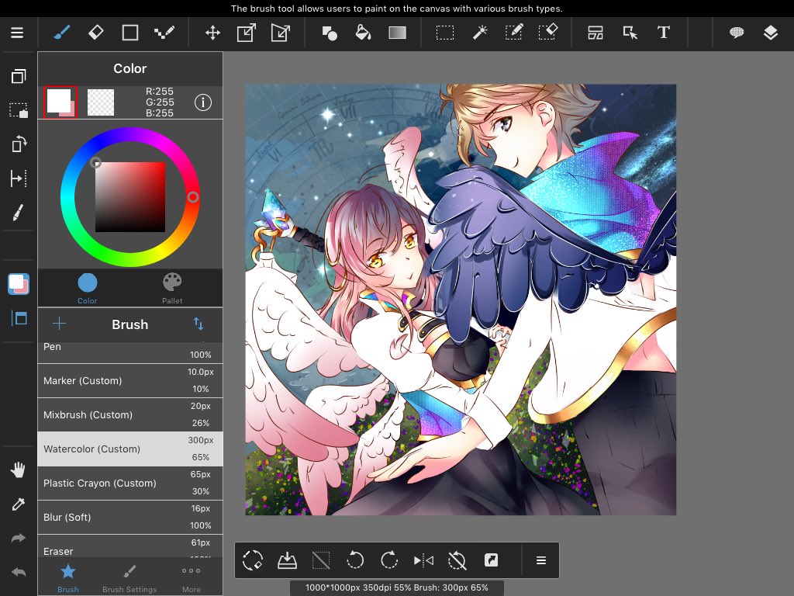The height and width of the screenshot is (596, 794).
Task: Click the dashed selection icon in left sidebar
Action: pos(19,110)
